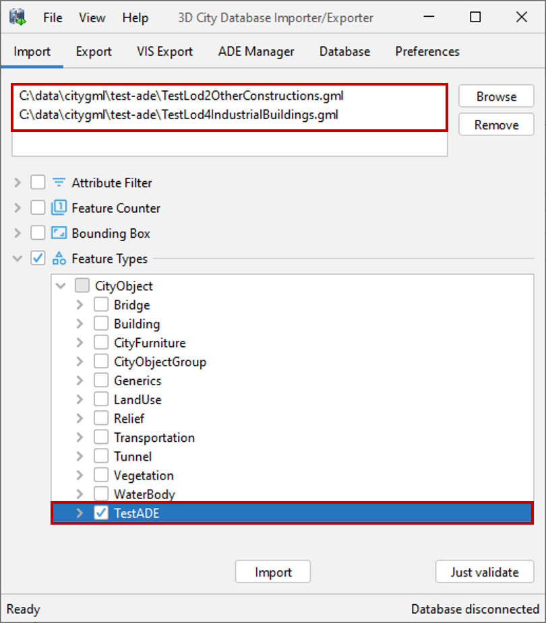
Task: Click the Feature Counter icon
Action: (x=59, y=207)
